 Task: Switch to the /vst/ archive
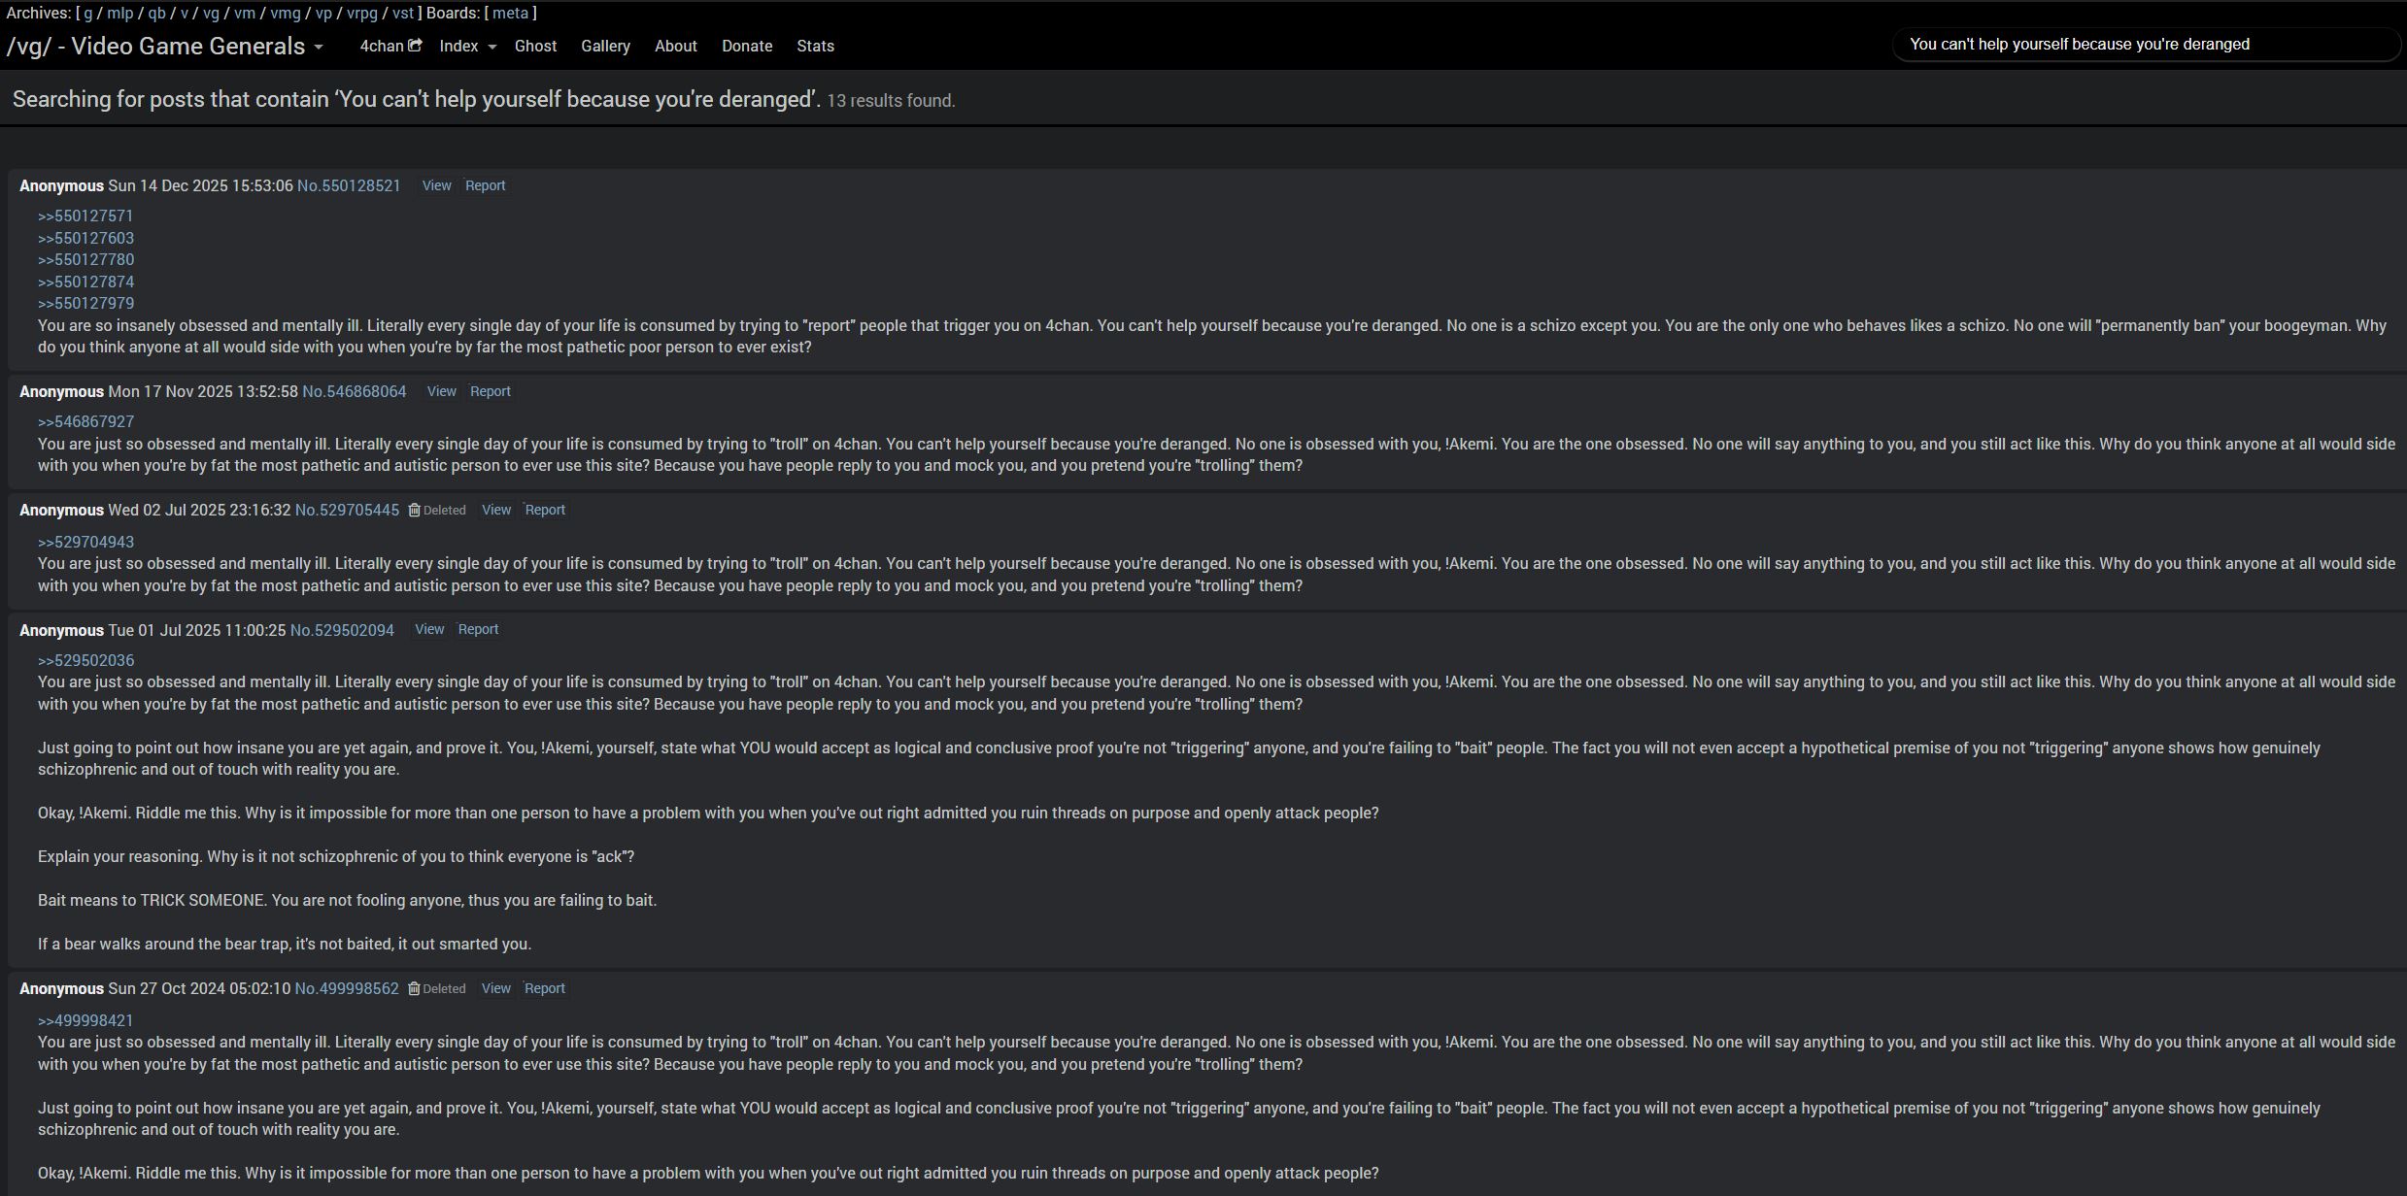click(402, 14)
